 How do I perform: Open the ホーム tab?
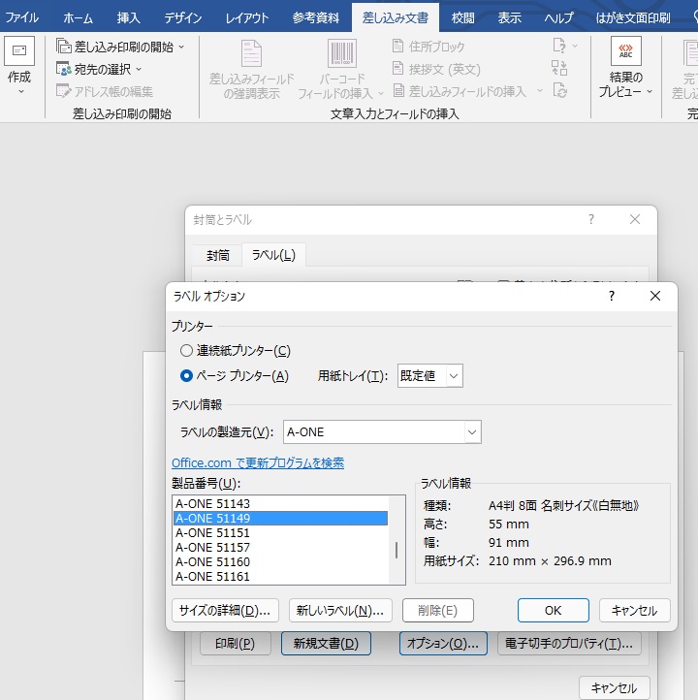[79, 17]
